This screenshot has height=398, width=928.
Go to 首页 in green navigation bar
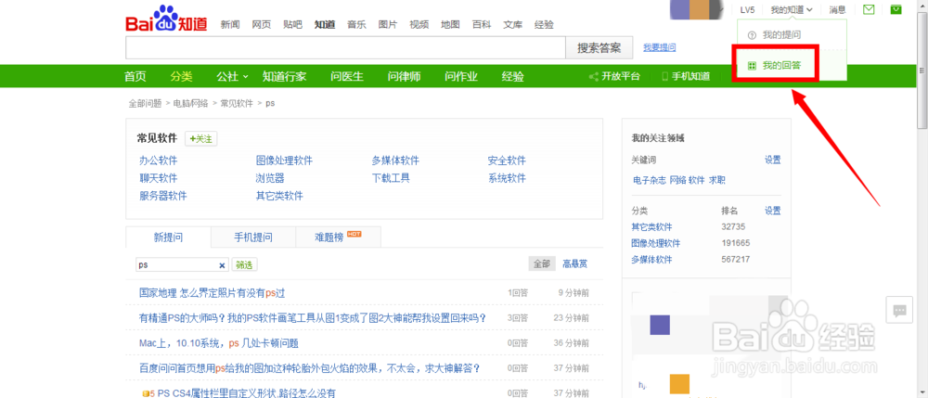[x=135, y=76]
